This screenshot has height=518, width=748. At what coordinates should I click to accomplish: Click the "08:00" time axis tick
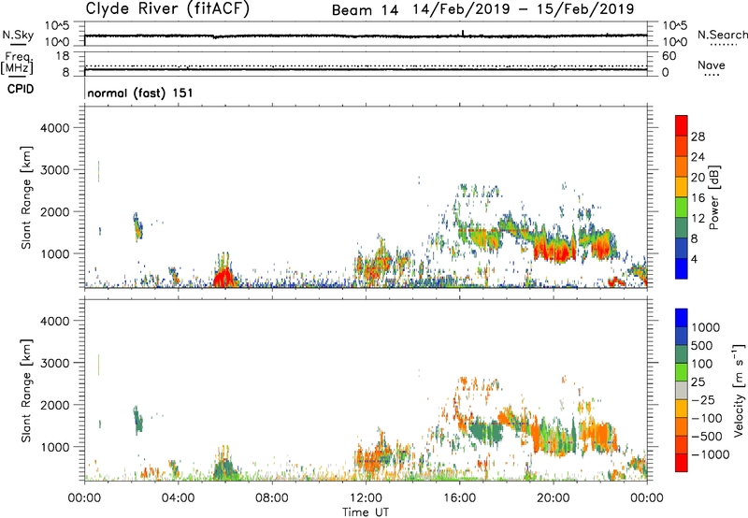272,498
